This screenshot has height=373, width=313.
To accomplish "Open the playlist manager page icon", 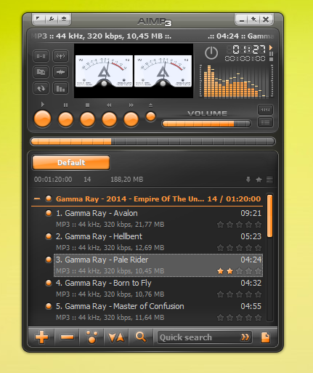I will coord(265,337).
